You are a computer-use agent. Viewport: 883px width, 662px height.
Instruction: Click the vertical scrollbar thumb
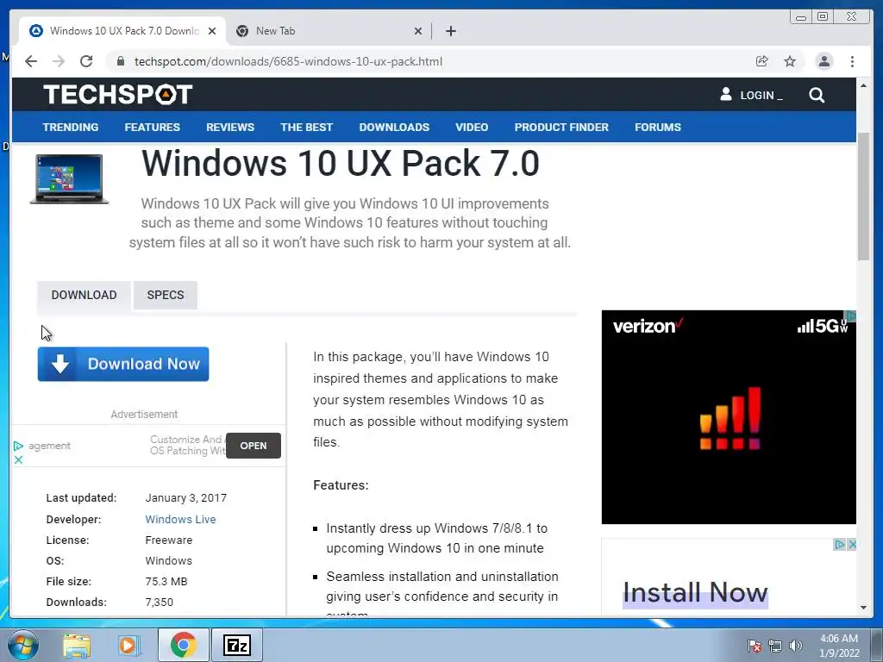[863, 197]
